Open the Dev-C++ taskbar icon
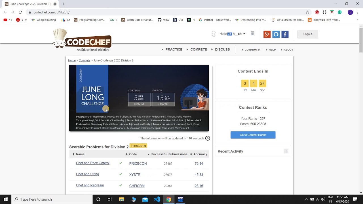The width and height of the screenshot is (363, 204). click(x=180, y=199)
